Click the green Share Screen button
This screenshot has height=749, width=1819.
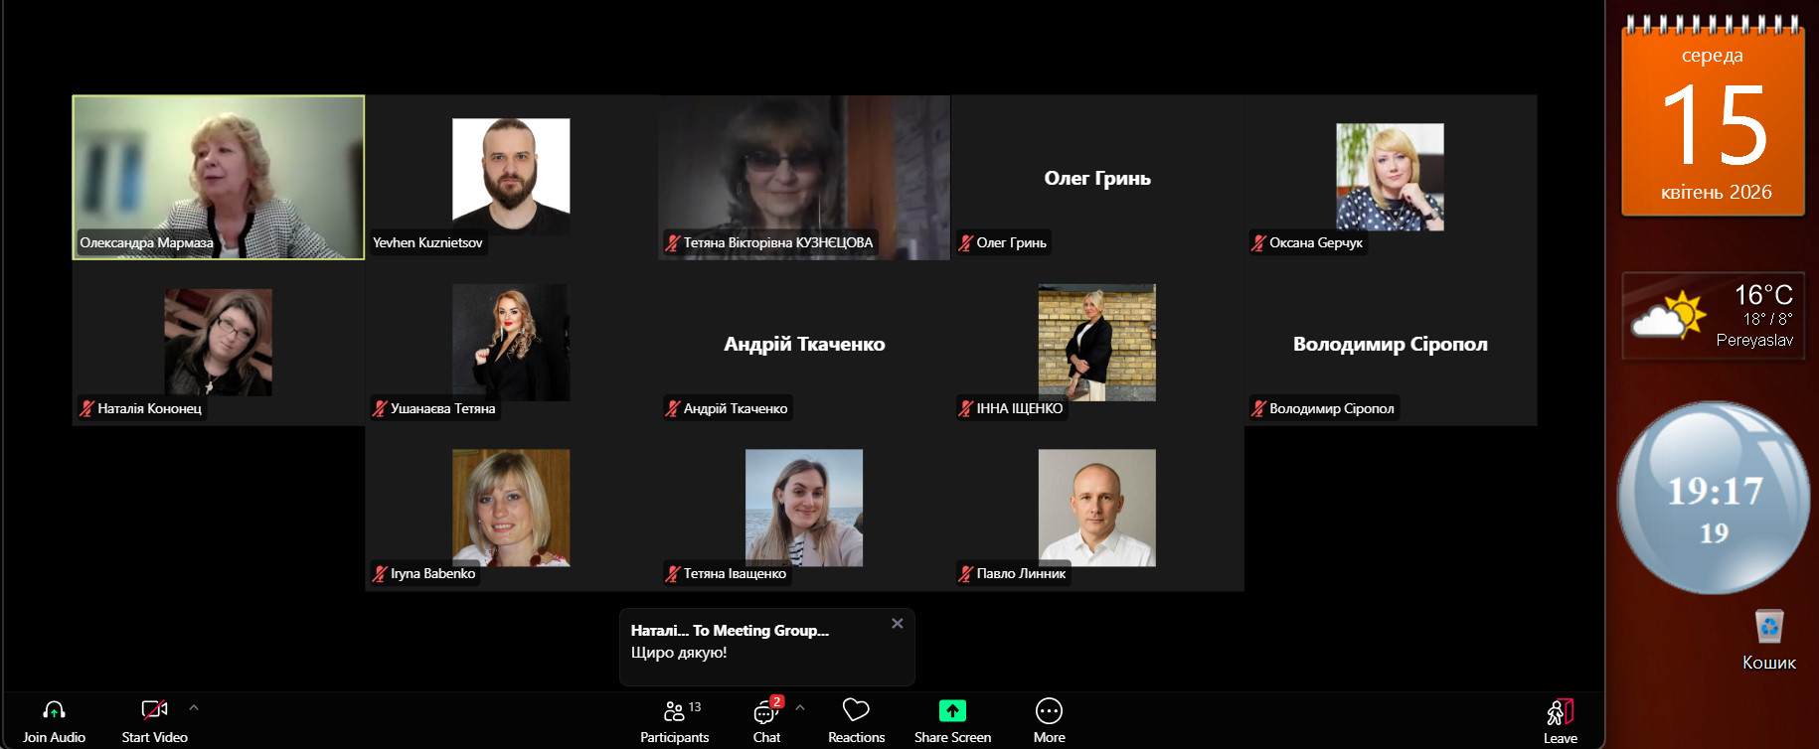pos(952,711)
